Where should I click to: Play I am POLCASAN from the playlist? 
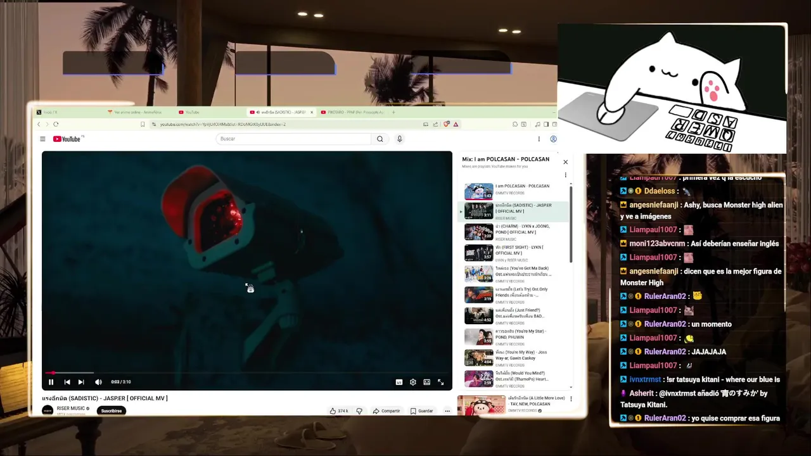(x=514, y=191)
